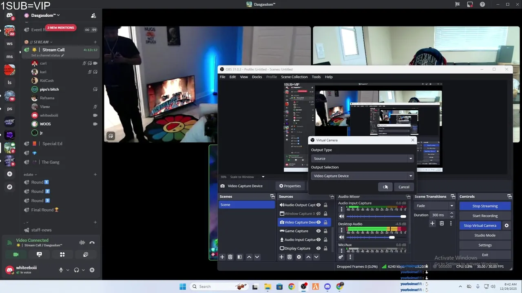Screen dimensions: 522x293
Task: Toggle visibility of Display Capture source
Action: [319, 248]
